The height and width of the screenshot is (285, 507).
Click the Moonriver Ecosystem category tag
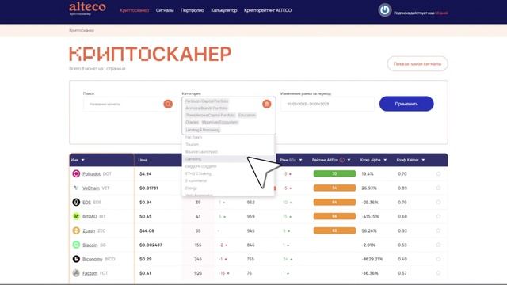pos(220,123)
